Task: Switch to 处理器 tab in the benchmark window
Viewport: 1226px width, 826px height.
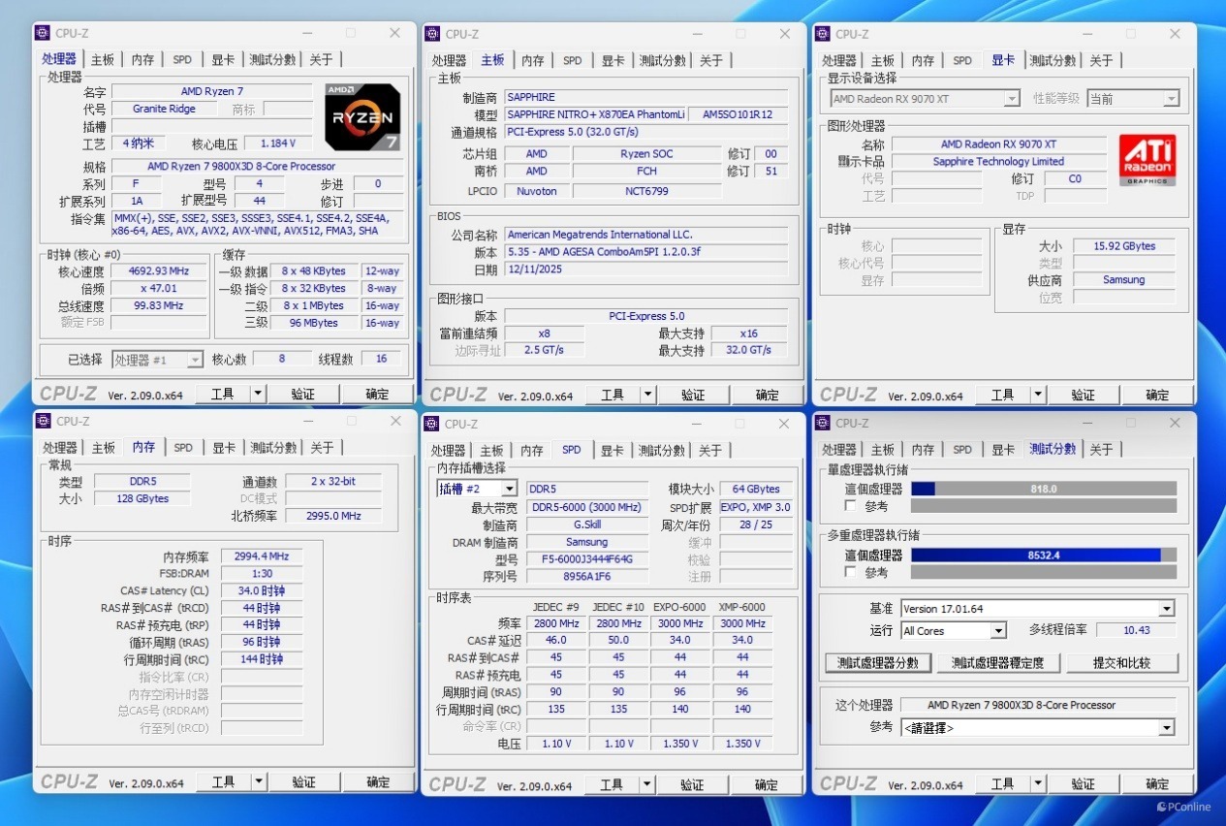Action: 838,449
